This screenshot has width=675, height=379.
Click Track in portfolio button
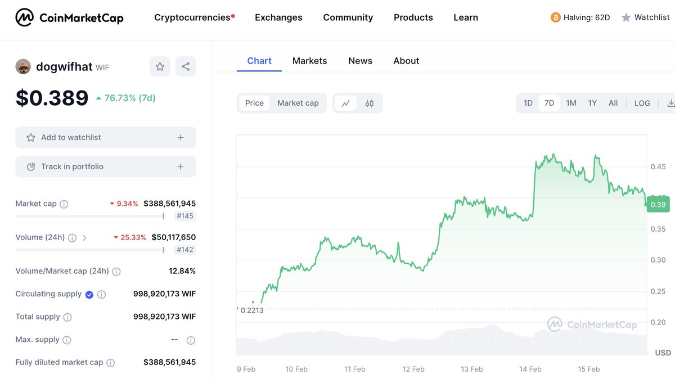pyautogui.click(x=106, y=166)
